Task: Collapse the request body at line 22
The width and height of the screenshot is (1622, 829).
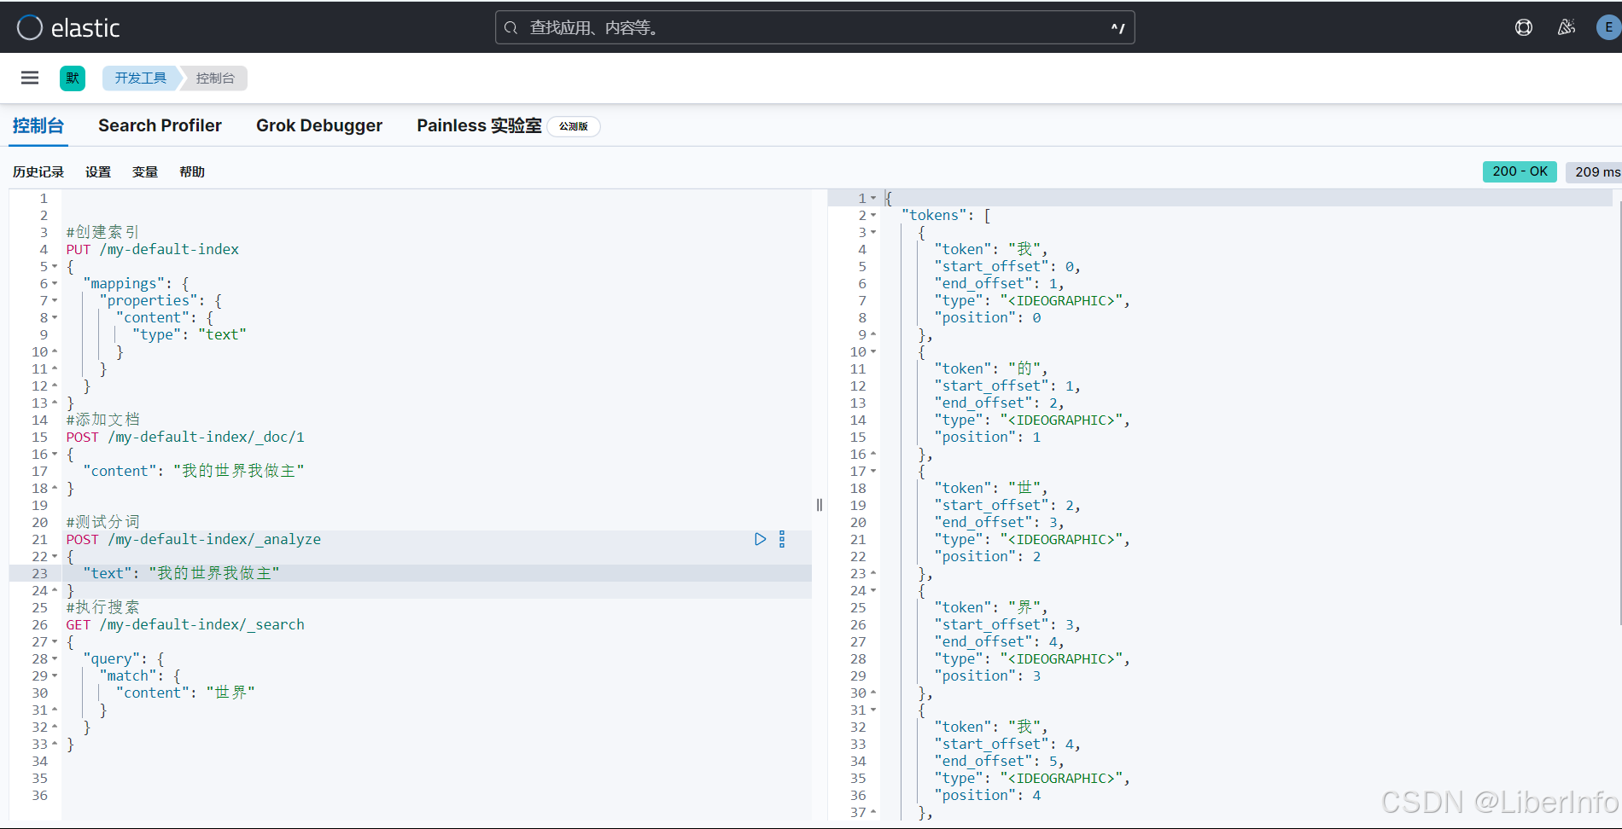Action: pos(55,557)
